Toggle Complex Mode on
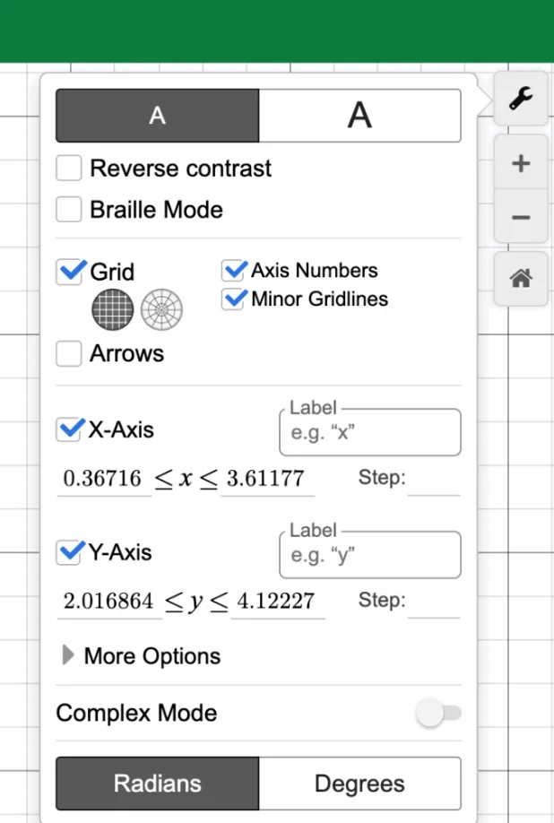This screenshot has height=823, width=554. pyautogui.click(x=438, y=713)
